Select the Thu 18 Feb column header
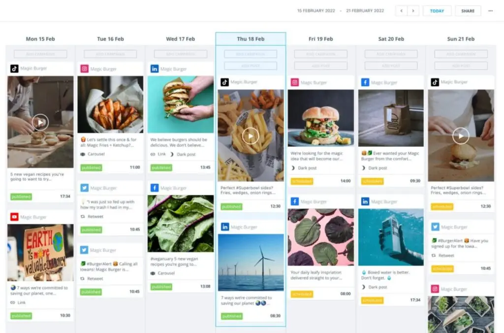Screen dimensions: 504x333 coord(251,39)
